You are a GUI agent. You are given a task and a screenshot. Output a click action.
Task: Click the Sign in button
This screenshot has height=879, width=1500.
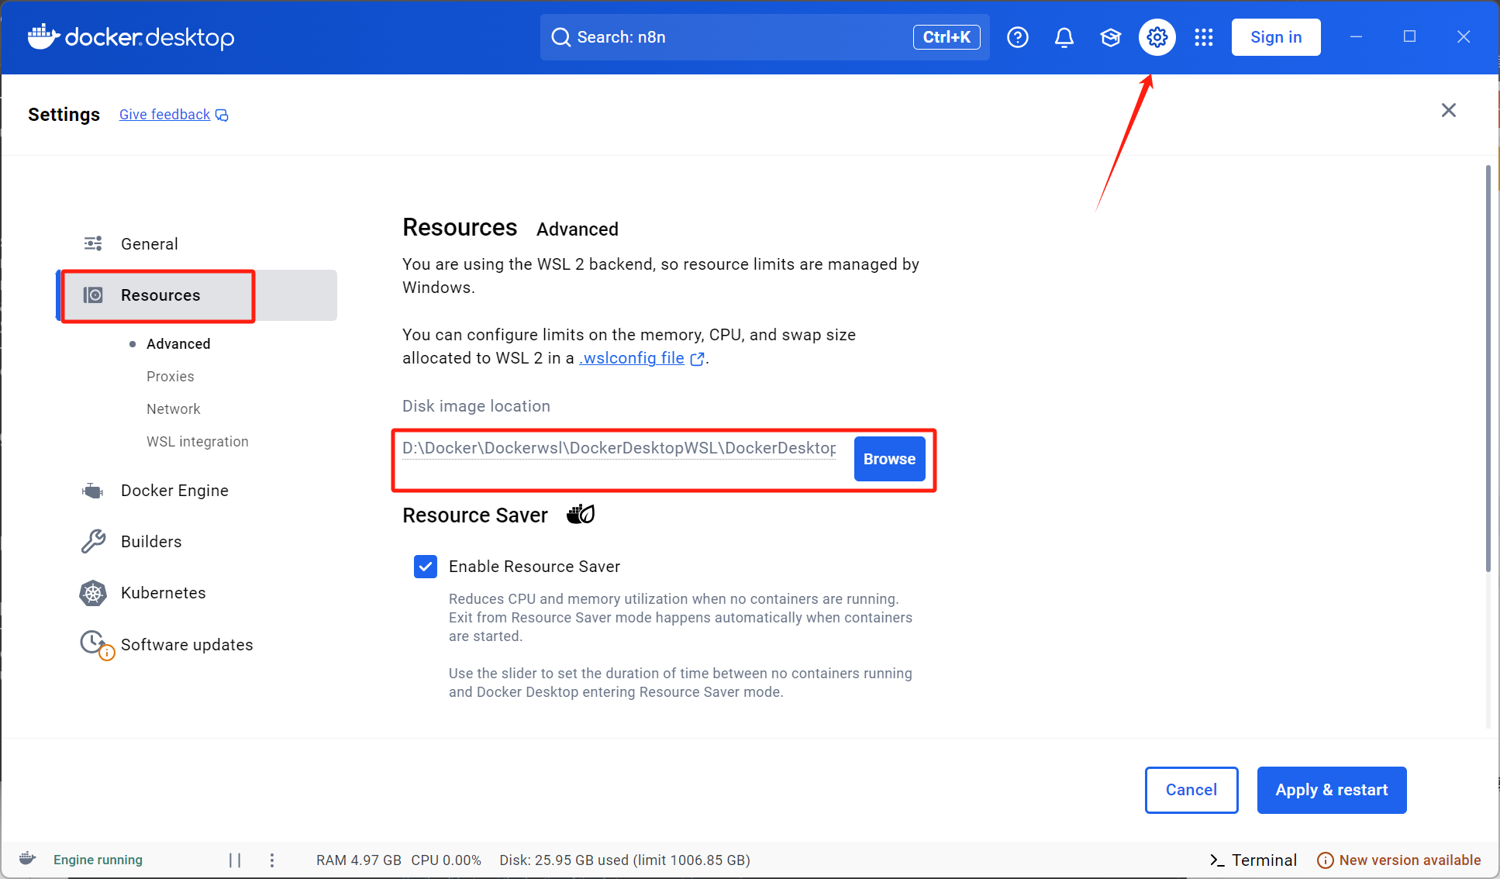tap(1276, 37)
